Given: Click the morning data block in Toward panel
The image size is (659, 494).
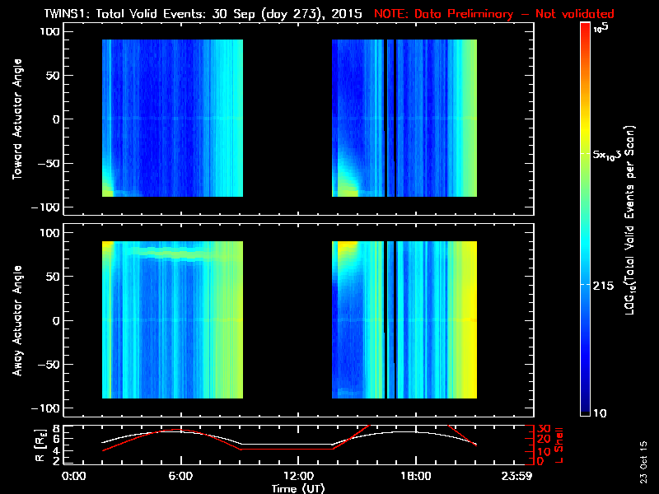Looking at the screenshot, I should coord(172,118).
